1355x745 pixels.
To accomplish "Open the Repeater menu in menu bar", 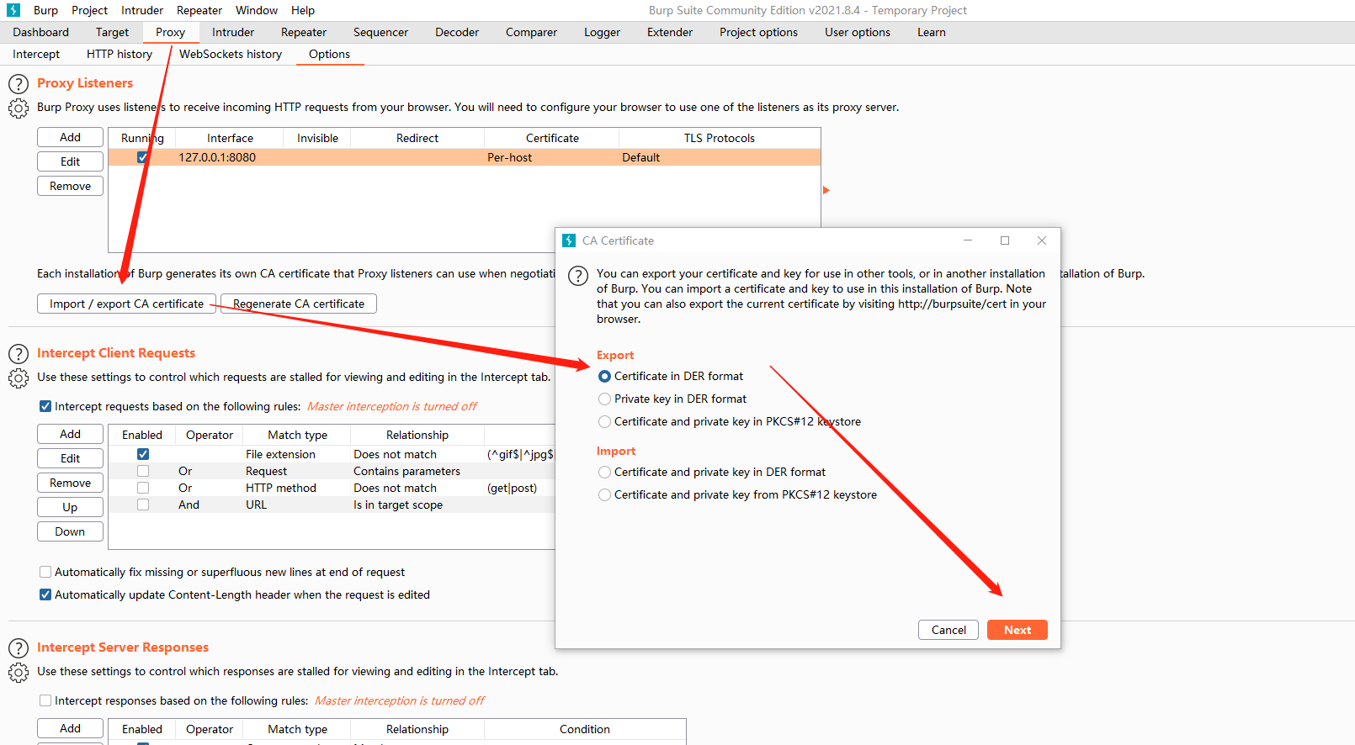I will [199, 10].
